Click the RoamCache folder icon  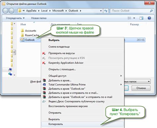(23, 35)
